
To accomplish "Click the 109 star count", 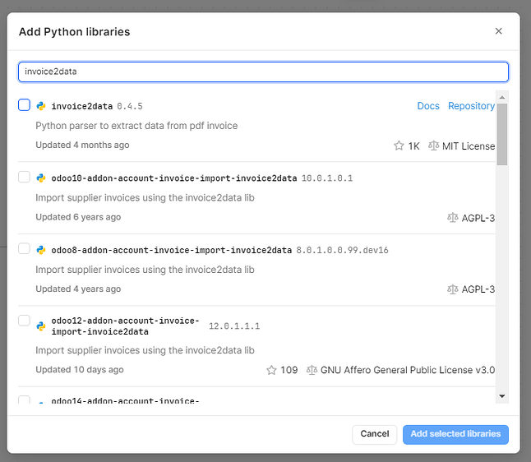I will 289,370.
